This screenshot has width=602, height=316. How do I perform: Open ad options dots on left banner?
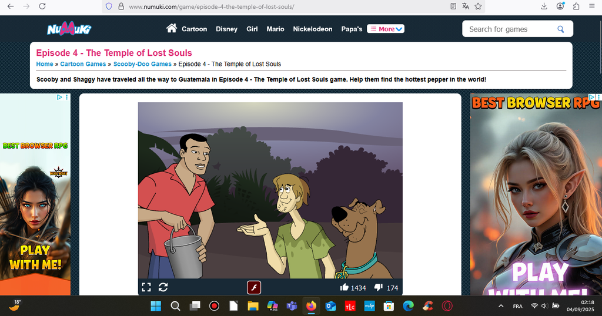67,97
